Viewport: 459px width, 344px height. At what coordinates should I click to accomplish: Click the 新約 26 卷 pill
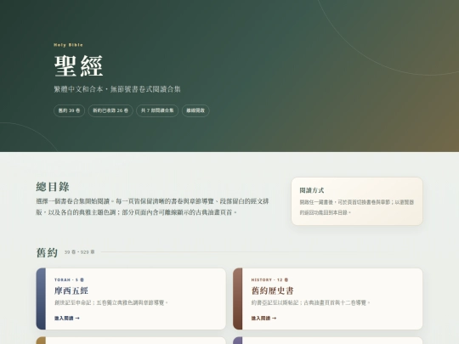[x=110, y=110]
